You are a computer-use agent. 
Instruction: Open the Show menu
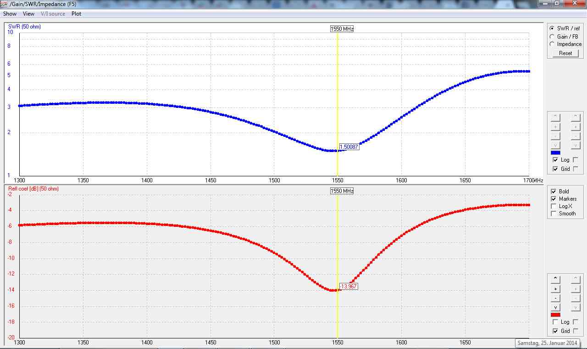(10, 14)
